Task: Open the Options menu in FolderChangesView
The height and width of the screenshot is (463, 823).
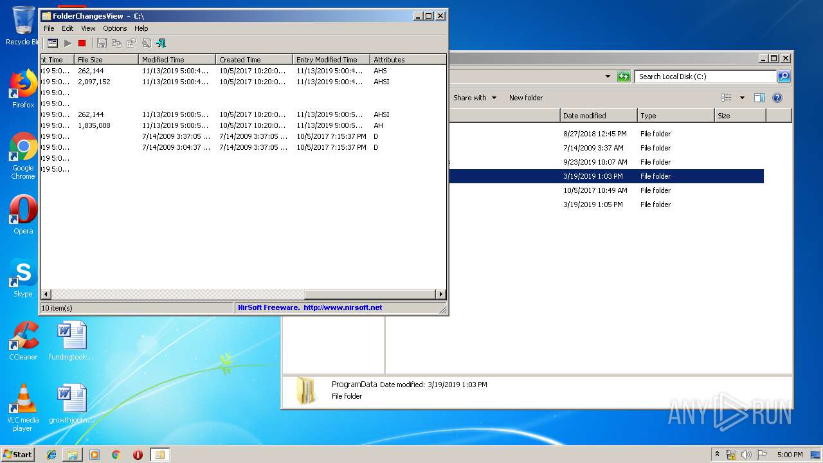Action: click(x=115, y=28)
